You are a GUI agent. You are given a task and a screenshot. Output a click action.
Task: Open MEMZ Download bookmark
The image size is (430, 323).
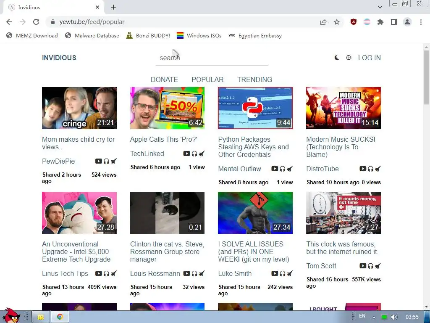pyautogui.click(x=32, y=35)
